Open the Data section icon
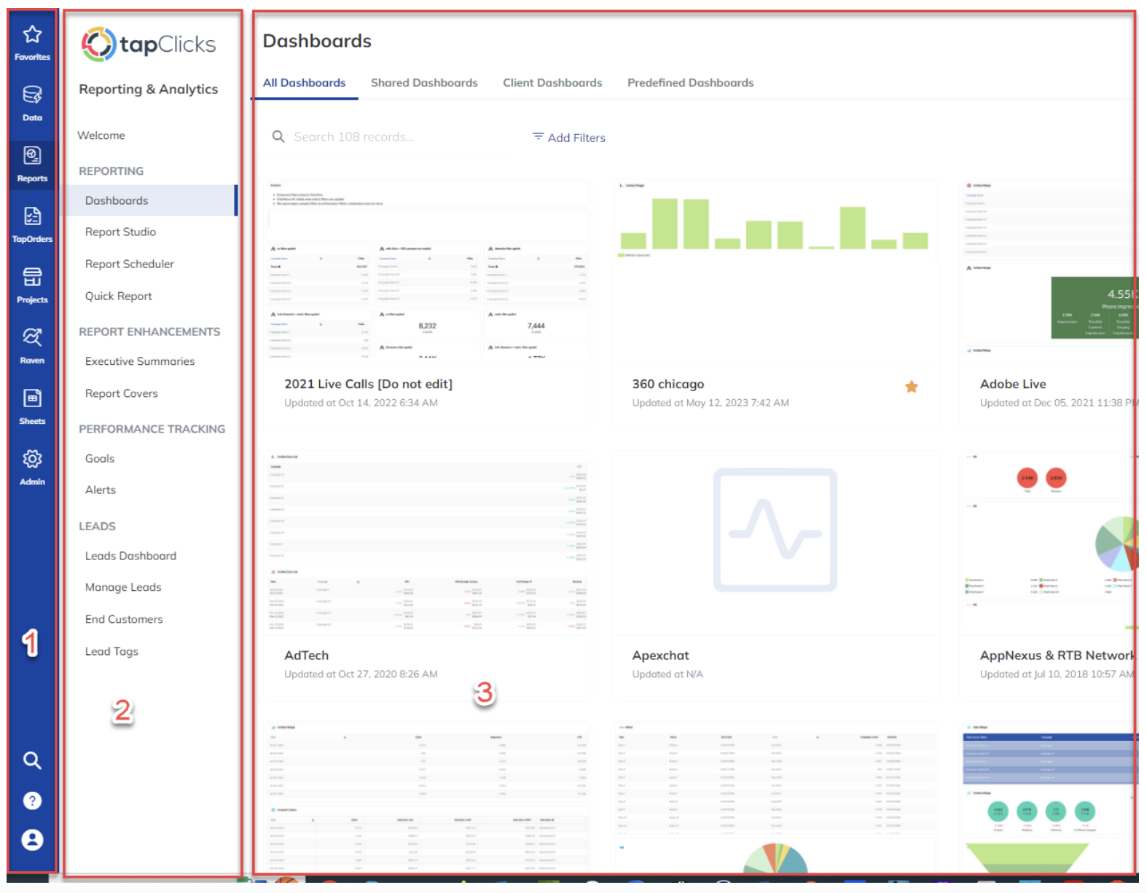This screenshot has height=893, width=1147. pos(32,103)
